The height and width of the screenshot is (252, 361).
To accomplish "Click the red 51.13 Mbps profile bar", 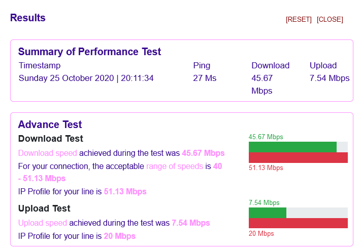I will tap(298, 157).
